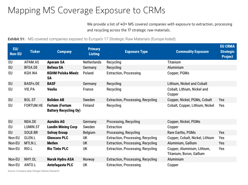Click 'Titanium' commodity for Aperam
The image size is (248, 185).
coord(174,62)
